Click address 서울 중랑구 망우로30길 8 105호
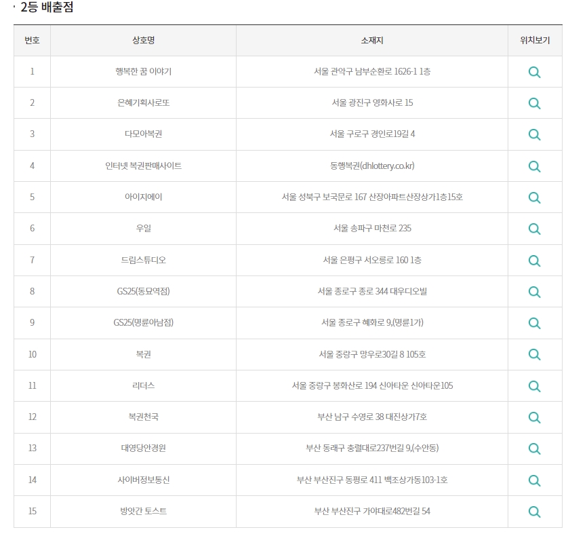 coord(372,354)
